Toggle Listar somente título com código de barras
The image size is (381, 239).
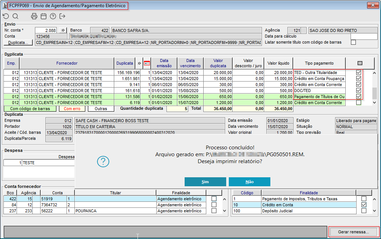353,42
